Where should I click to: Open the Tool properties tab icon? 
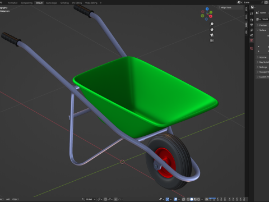(252, 13)
